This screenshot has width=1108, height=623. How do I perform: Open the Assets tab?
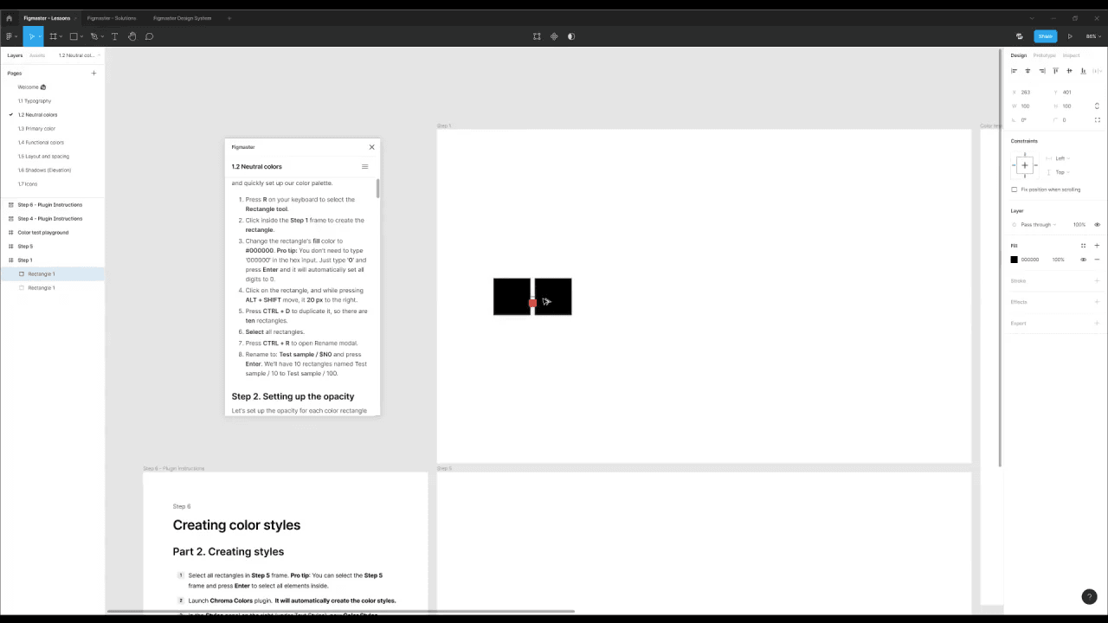[36, 55]
